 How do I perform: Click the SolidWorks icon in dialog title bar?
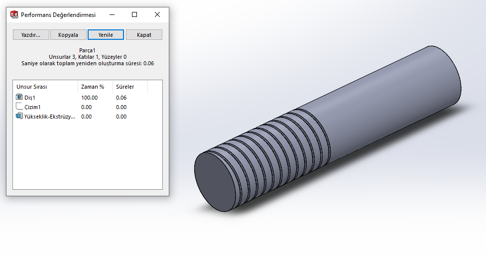coord(14,15)
